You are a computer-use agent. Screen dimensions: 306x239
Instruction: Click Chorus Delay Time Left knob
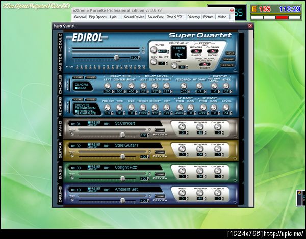click(x=107, y=86)
